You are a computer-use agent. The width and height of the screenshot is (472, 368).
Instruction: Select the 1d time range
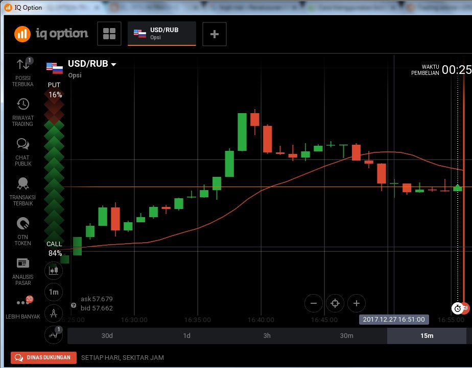[186, 335]
